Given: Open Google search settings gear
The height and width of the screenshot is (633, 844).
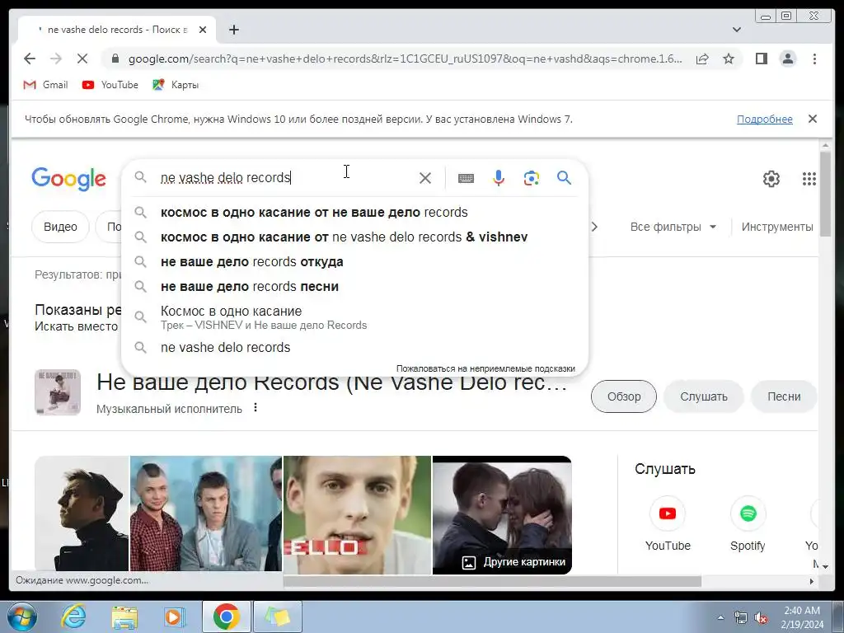Looking at the screenshot, I should [x=771, y=179].
